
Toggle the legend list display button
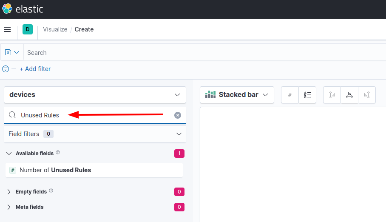click(x=307, y=95)
